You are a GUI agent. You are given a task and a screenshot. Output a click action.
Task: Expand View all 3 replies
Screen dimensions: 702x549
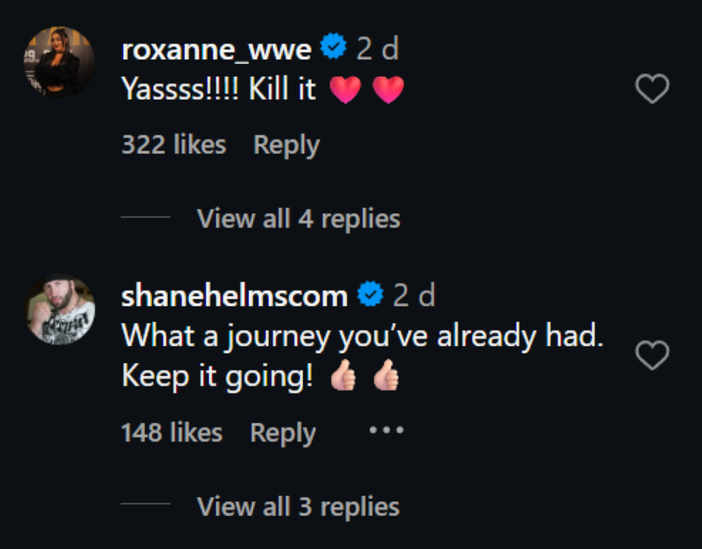click(x=298, y=506)
